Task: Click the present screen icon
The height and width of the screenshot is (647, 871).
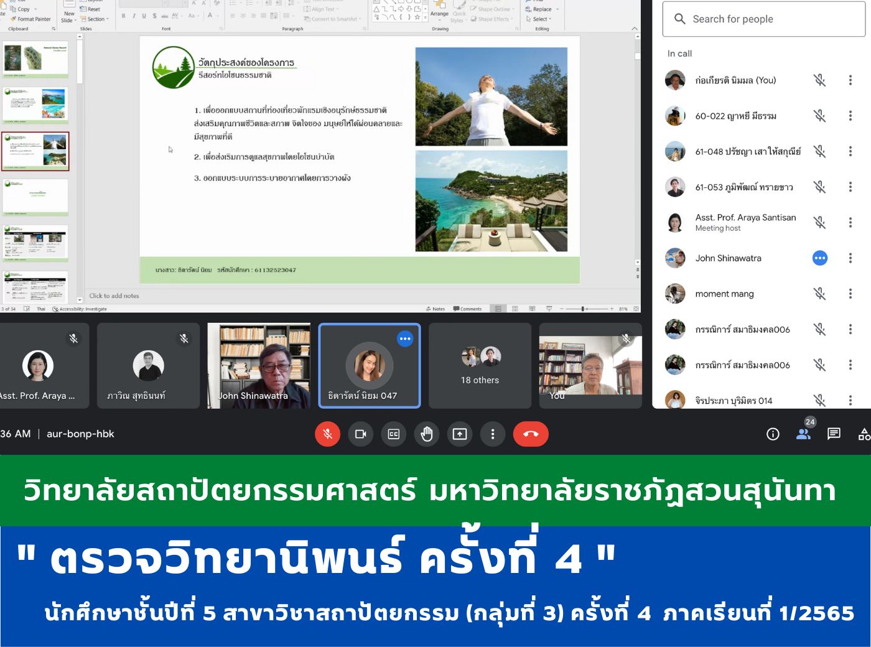Action: 460,434
